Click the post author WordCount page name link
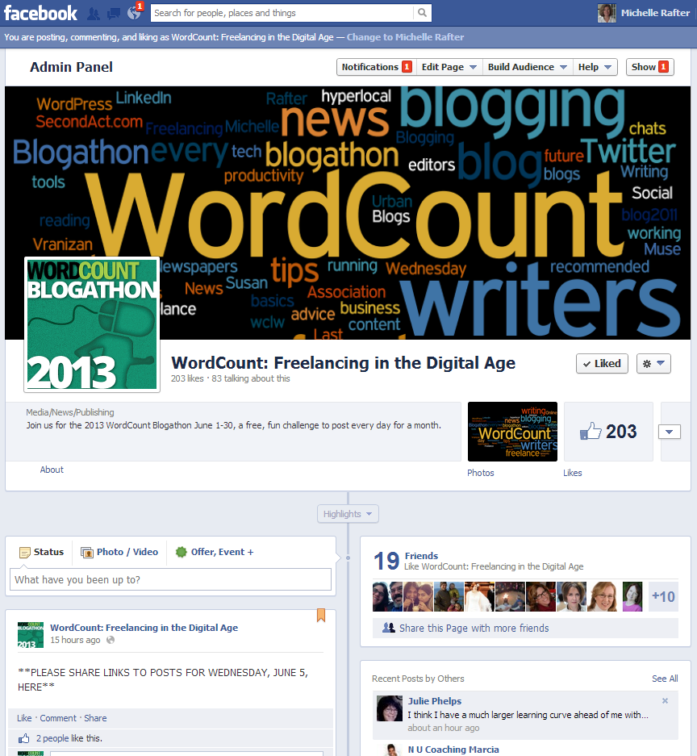 144,628
